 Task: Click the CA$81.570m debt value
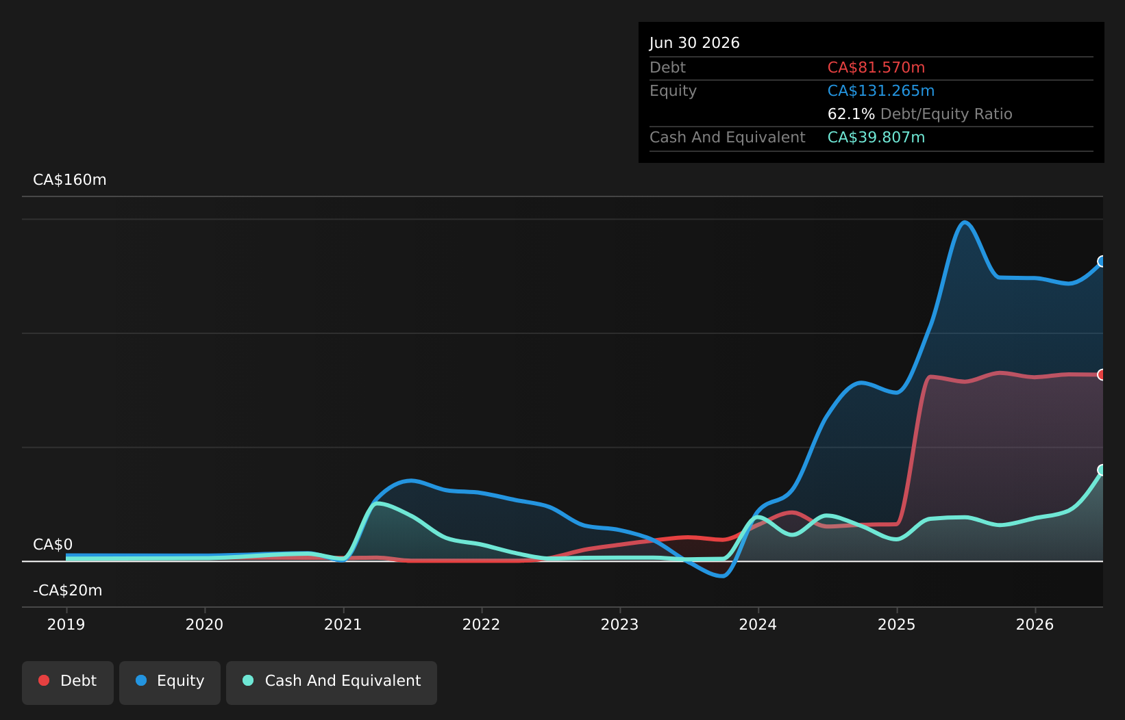tap(876, 68)
